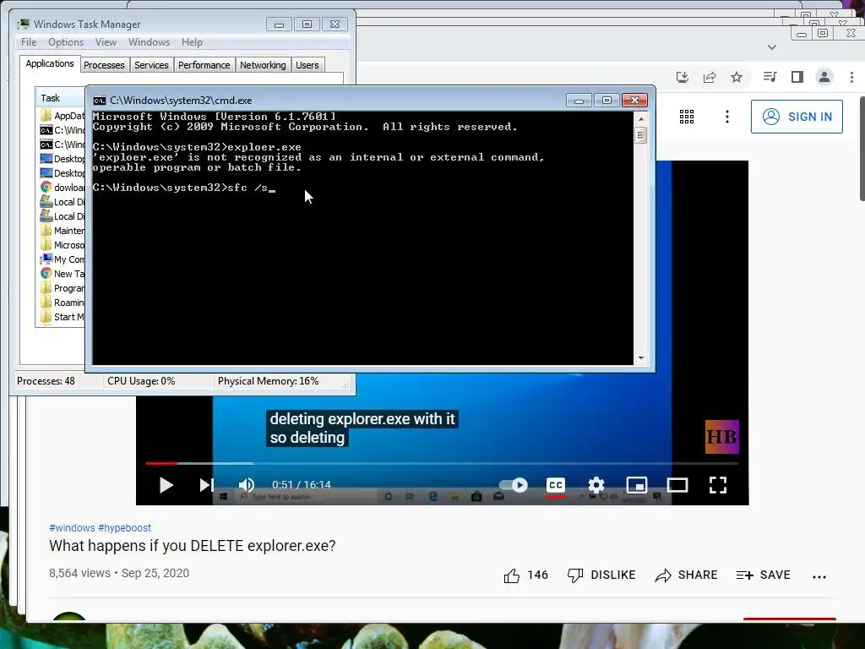The width and height of the screenshot is (865, 649).
Task: Click cmd window scroll up arrow
Action: tap(641, 118)
